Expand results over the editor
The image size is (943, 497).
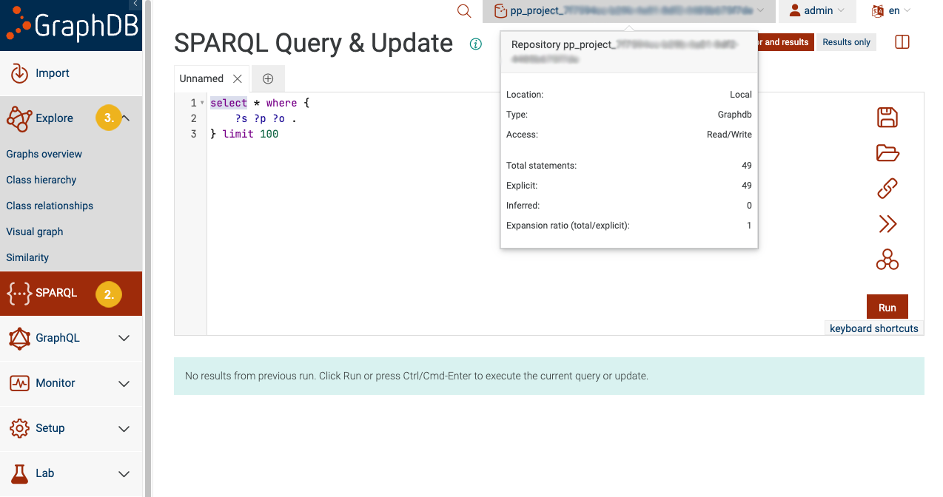pos(887,223)
